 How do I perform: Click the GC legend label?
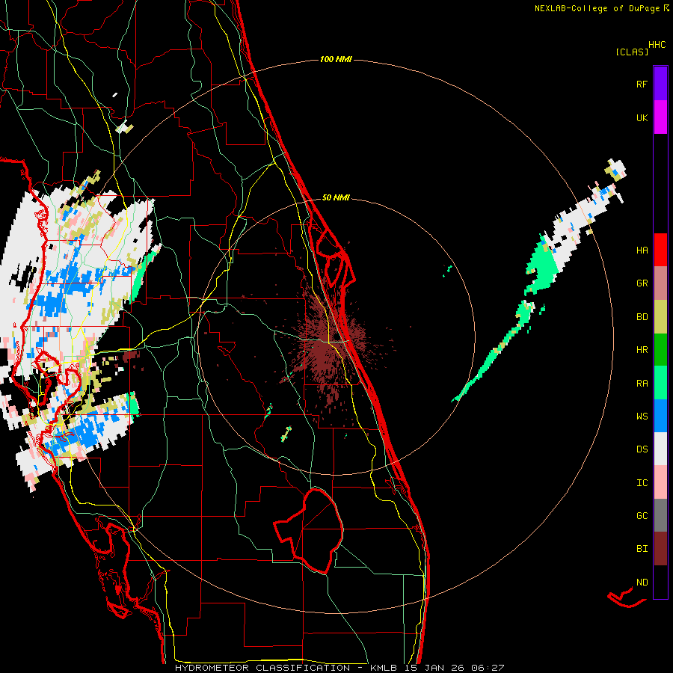coord(642,516)
